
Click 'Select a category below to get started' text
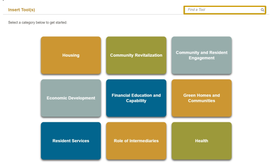pos(38,22)
